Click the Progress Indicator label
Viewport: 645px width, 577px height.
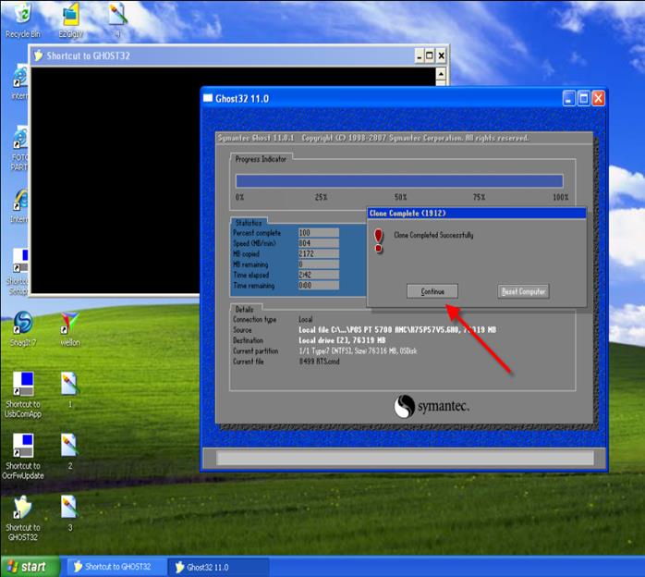pos(261,159)
